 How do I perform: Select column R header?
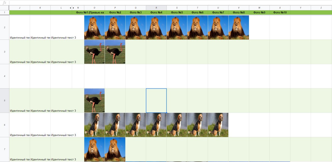click(156, 8)
